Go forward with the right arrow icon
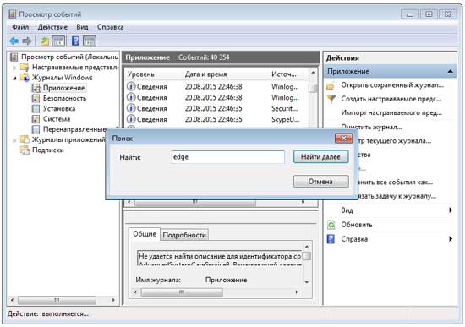 coord(27,41)
